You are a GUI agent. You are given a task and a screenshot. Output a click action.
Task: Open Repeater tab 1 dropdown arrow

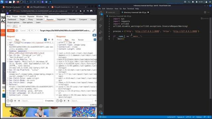click(x=10, y=26)
